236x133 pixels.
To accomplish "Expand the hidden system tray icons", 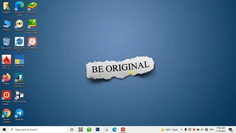I will point(181,130).
